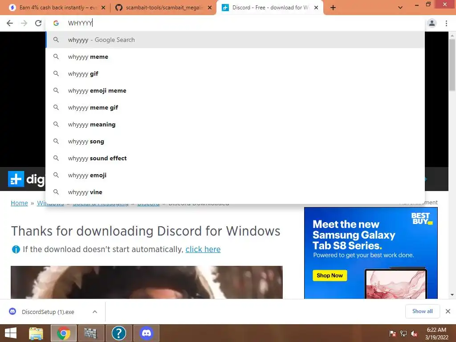Click inside the address bar showing WHYYYY
456x342 pixels.
235,23
